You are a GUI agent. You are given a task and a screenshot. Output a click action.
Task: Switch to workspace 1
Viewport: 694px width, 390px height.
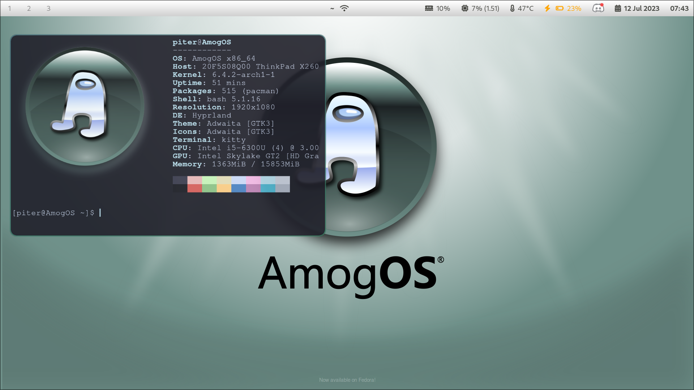[9, 8]
